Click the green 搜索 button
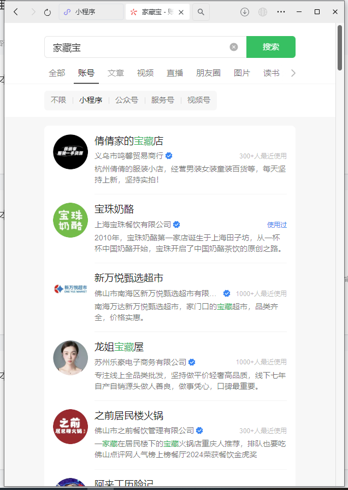Screen dimensions: 348x490 pyautogui.click(x=271, y=47)
